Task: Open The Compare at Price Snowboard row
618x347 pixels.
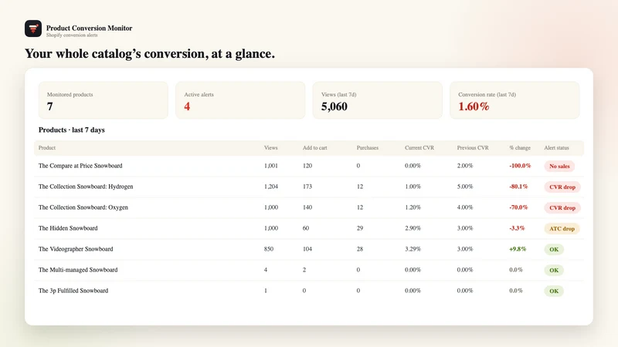Action: point(309,166)
